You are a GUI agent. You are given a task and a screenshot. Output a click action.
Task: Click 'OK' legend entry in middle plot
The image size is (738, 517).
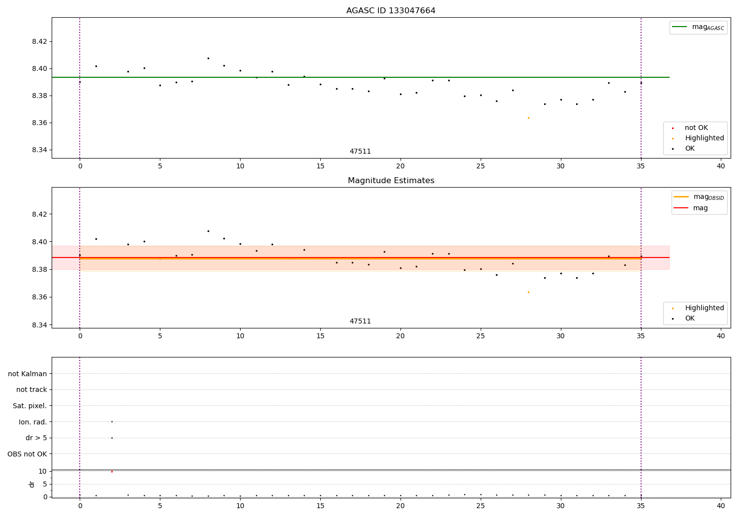tap(684, 319)
